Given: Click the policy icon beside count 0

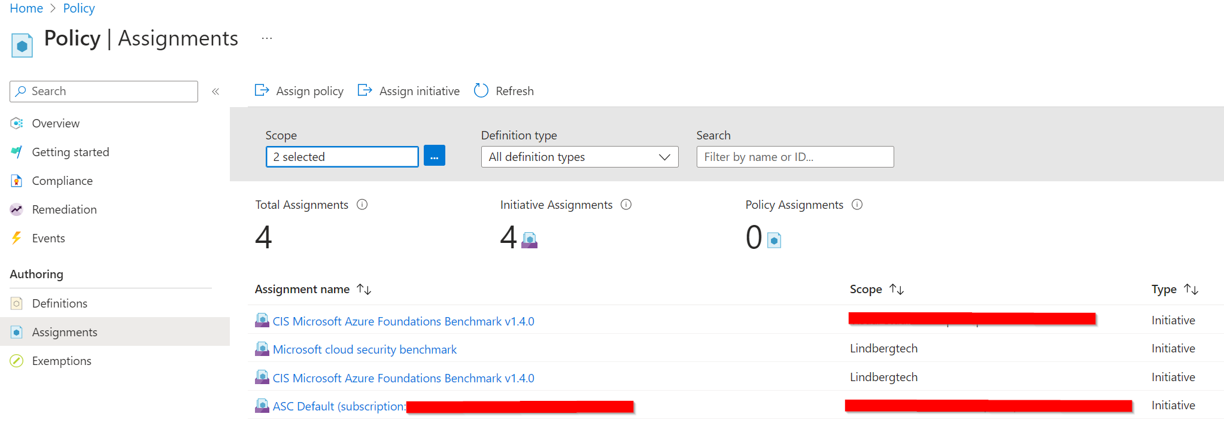Looking at the screenshot, I should (775, 240).
